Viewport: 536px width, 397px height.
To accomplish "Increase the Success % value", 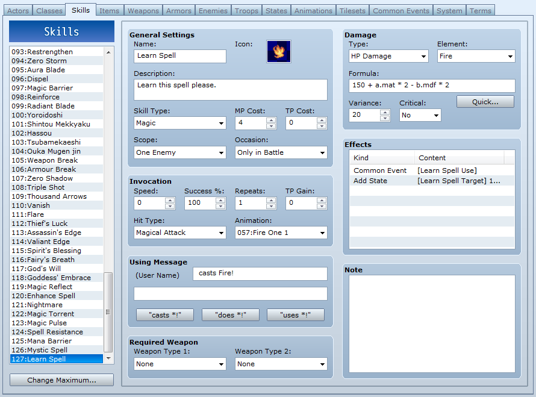I will pyautogui.click(x=220, y=200).
